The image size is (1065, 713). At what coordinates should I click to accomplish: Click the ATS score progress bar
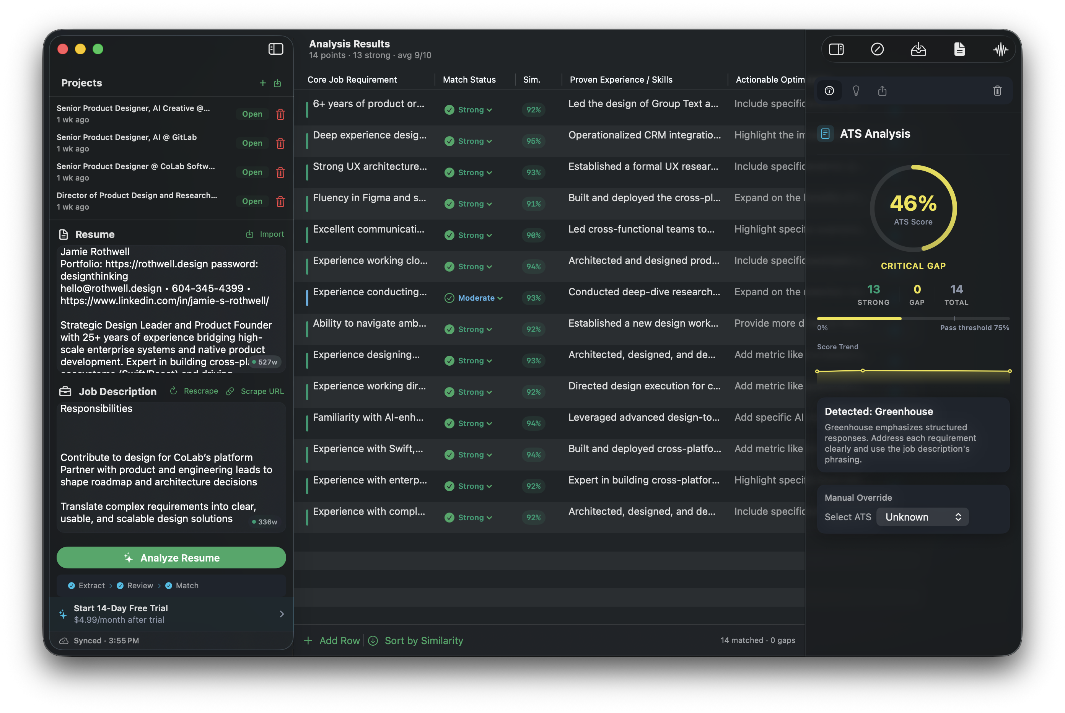(x=913, y=318)
